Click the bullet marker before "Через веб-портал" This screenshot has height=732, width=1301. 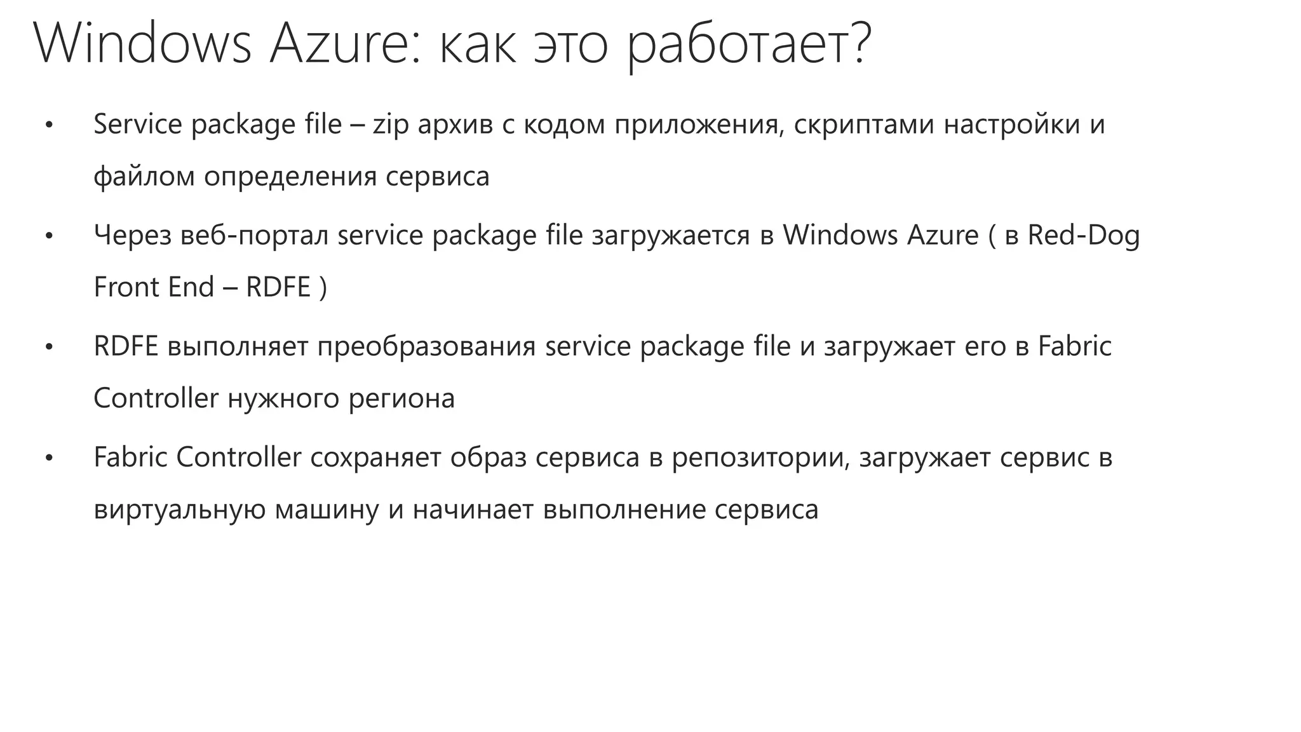click(49, 236)
